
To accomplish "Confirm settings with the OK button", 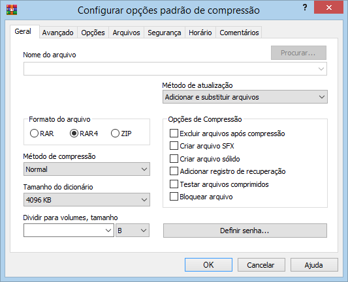I will (x=208, y=264).
